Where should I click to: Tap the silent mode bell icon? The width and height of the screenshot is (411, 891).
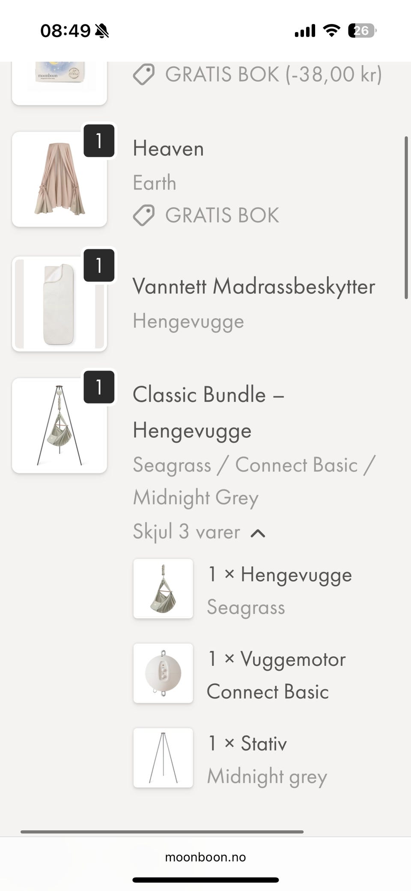coord(102,31)
